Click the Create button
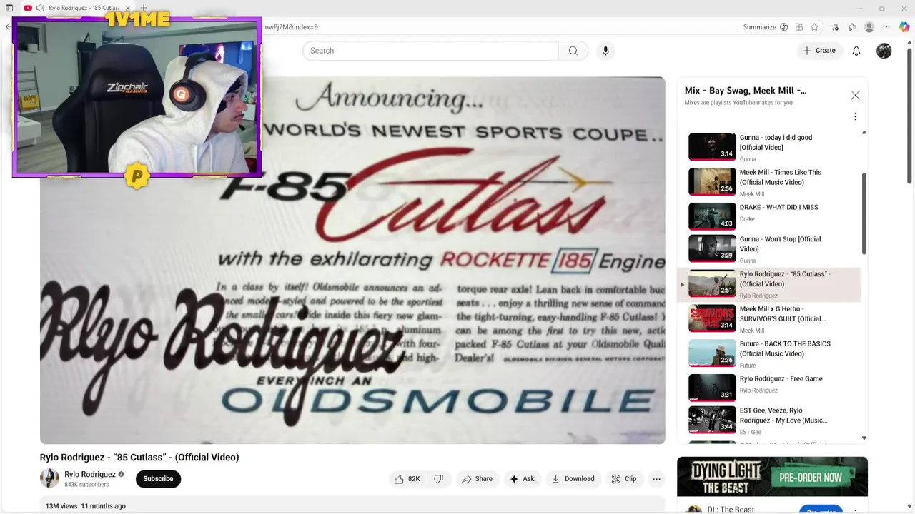Viewport: 915px width, 514px height. click(x=819, y=51)
